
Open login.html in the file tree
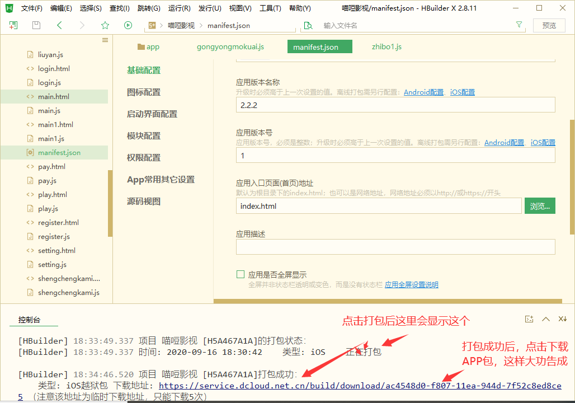(54, 68)
